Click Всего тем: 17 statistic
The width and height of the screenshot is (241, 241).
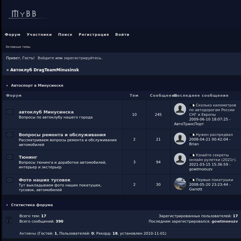[x=33, y=216]
